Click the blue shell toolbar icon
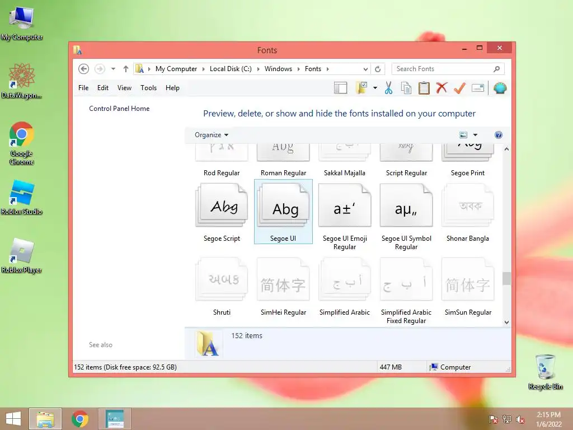This screenshot has width=573, height=430. 500,88
